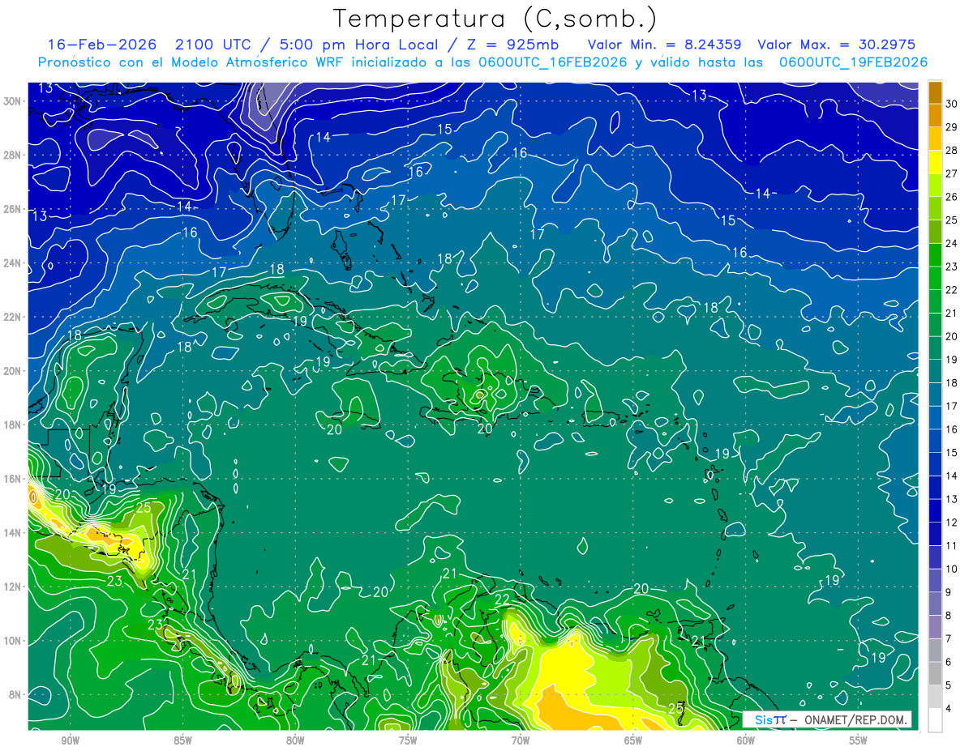Pick the green colorbar segment between 22 and 23
973x751 pixels.
(936, 278)
